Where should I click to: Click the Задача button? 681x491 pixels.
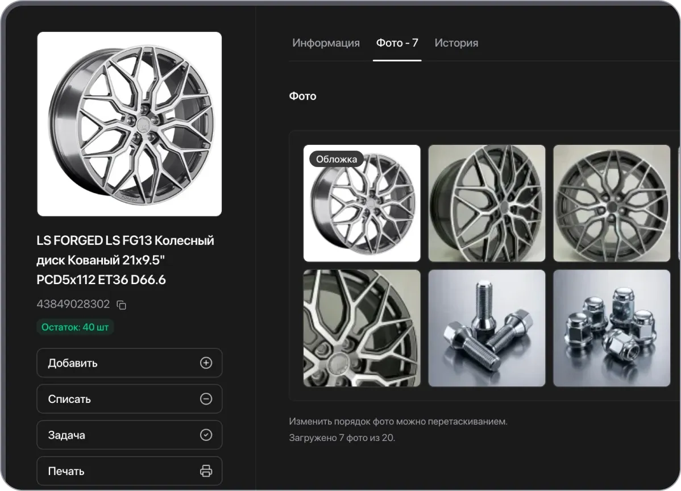130,435
